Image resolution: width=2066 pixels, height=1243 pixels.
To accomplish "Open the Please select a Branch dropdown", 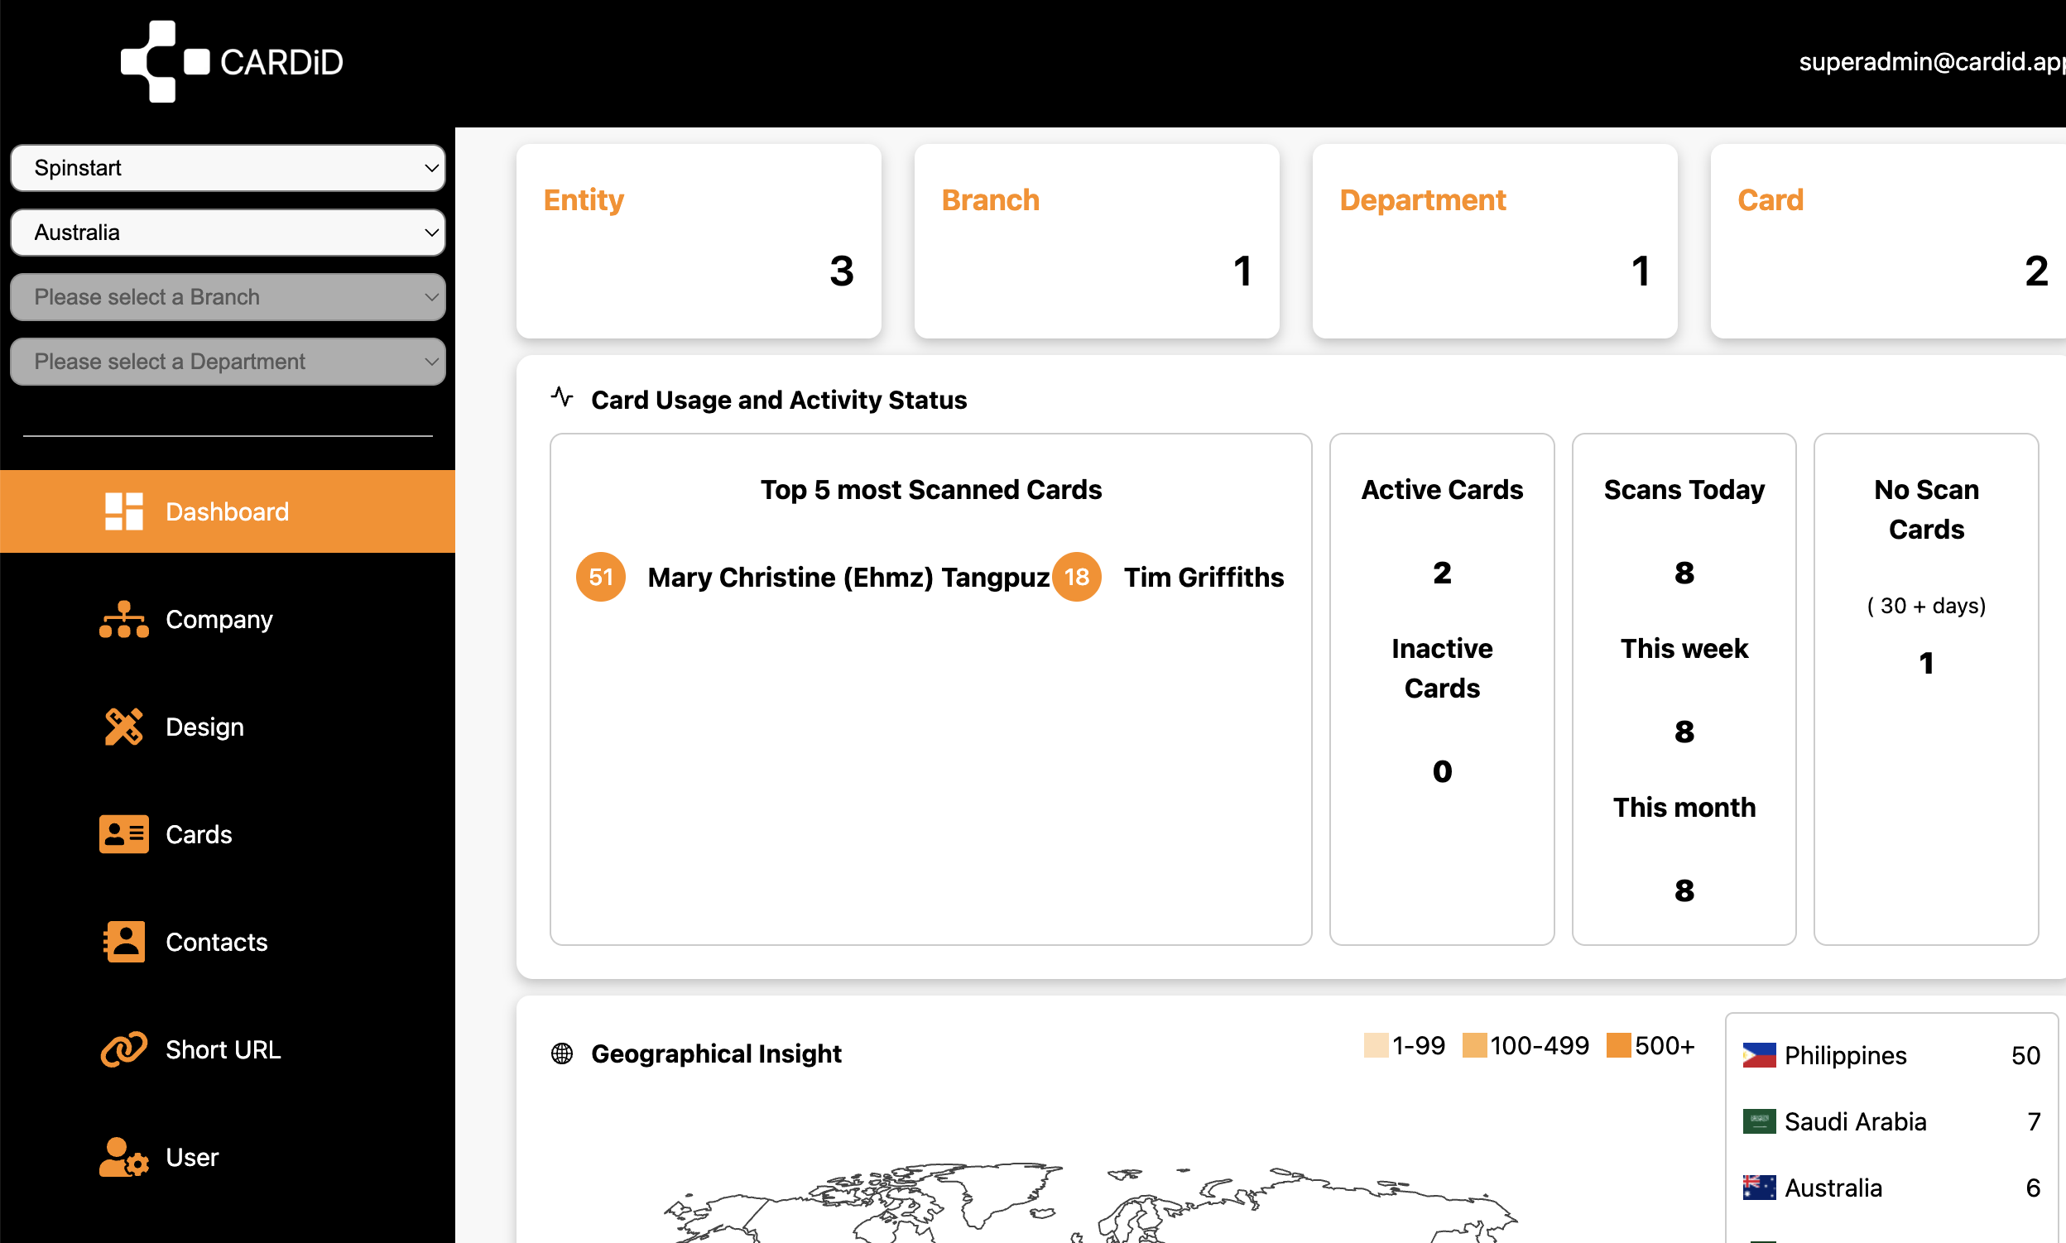I will (227, 296).
